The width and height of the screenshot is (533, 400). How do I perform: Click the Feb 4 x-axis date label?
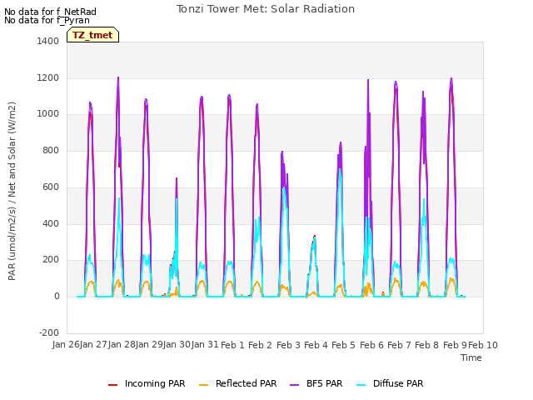click(x=316, y=345)
